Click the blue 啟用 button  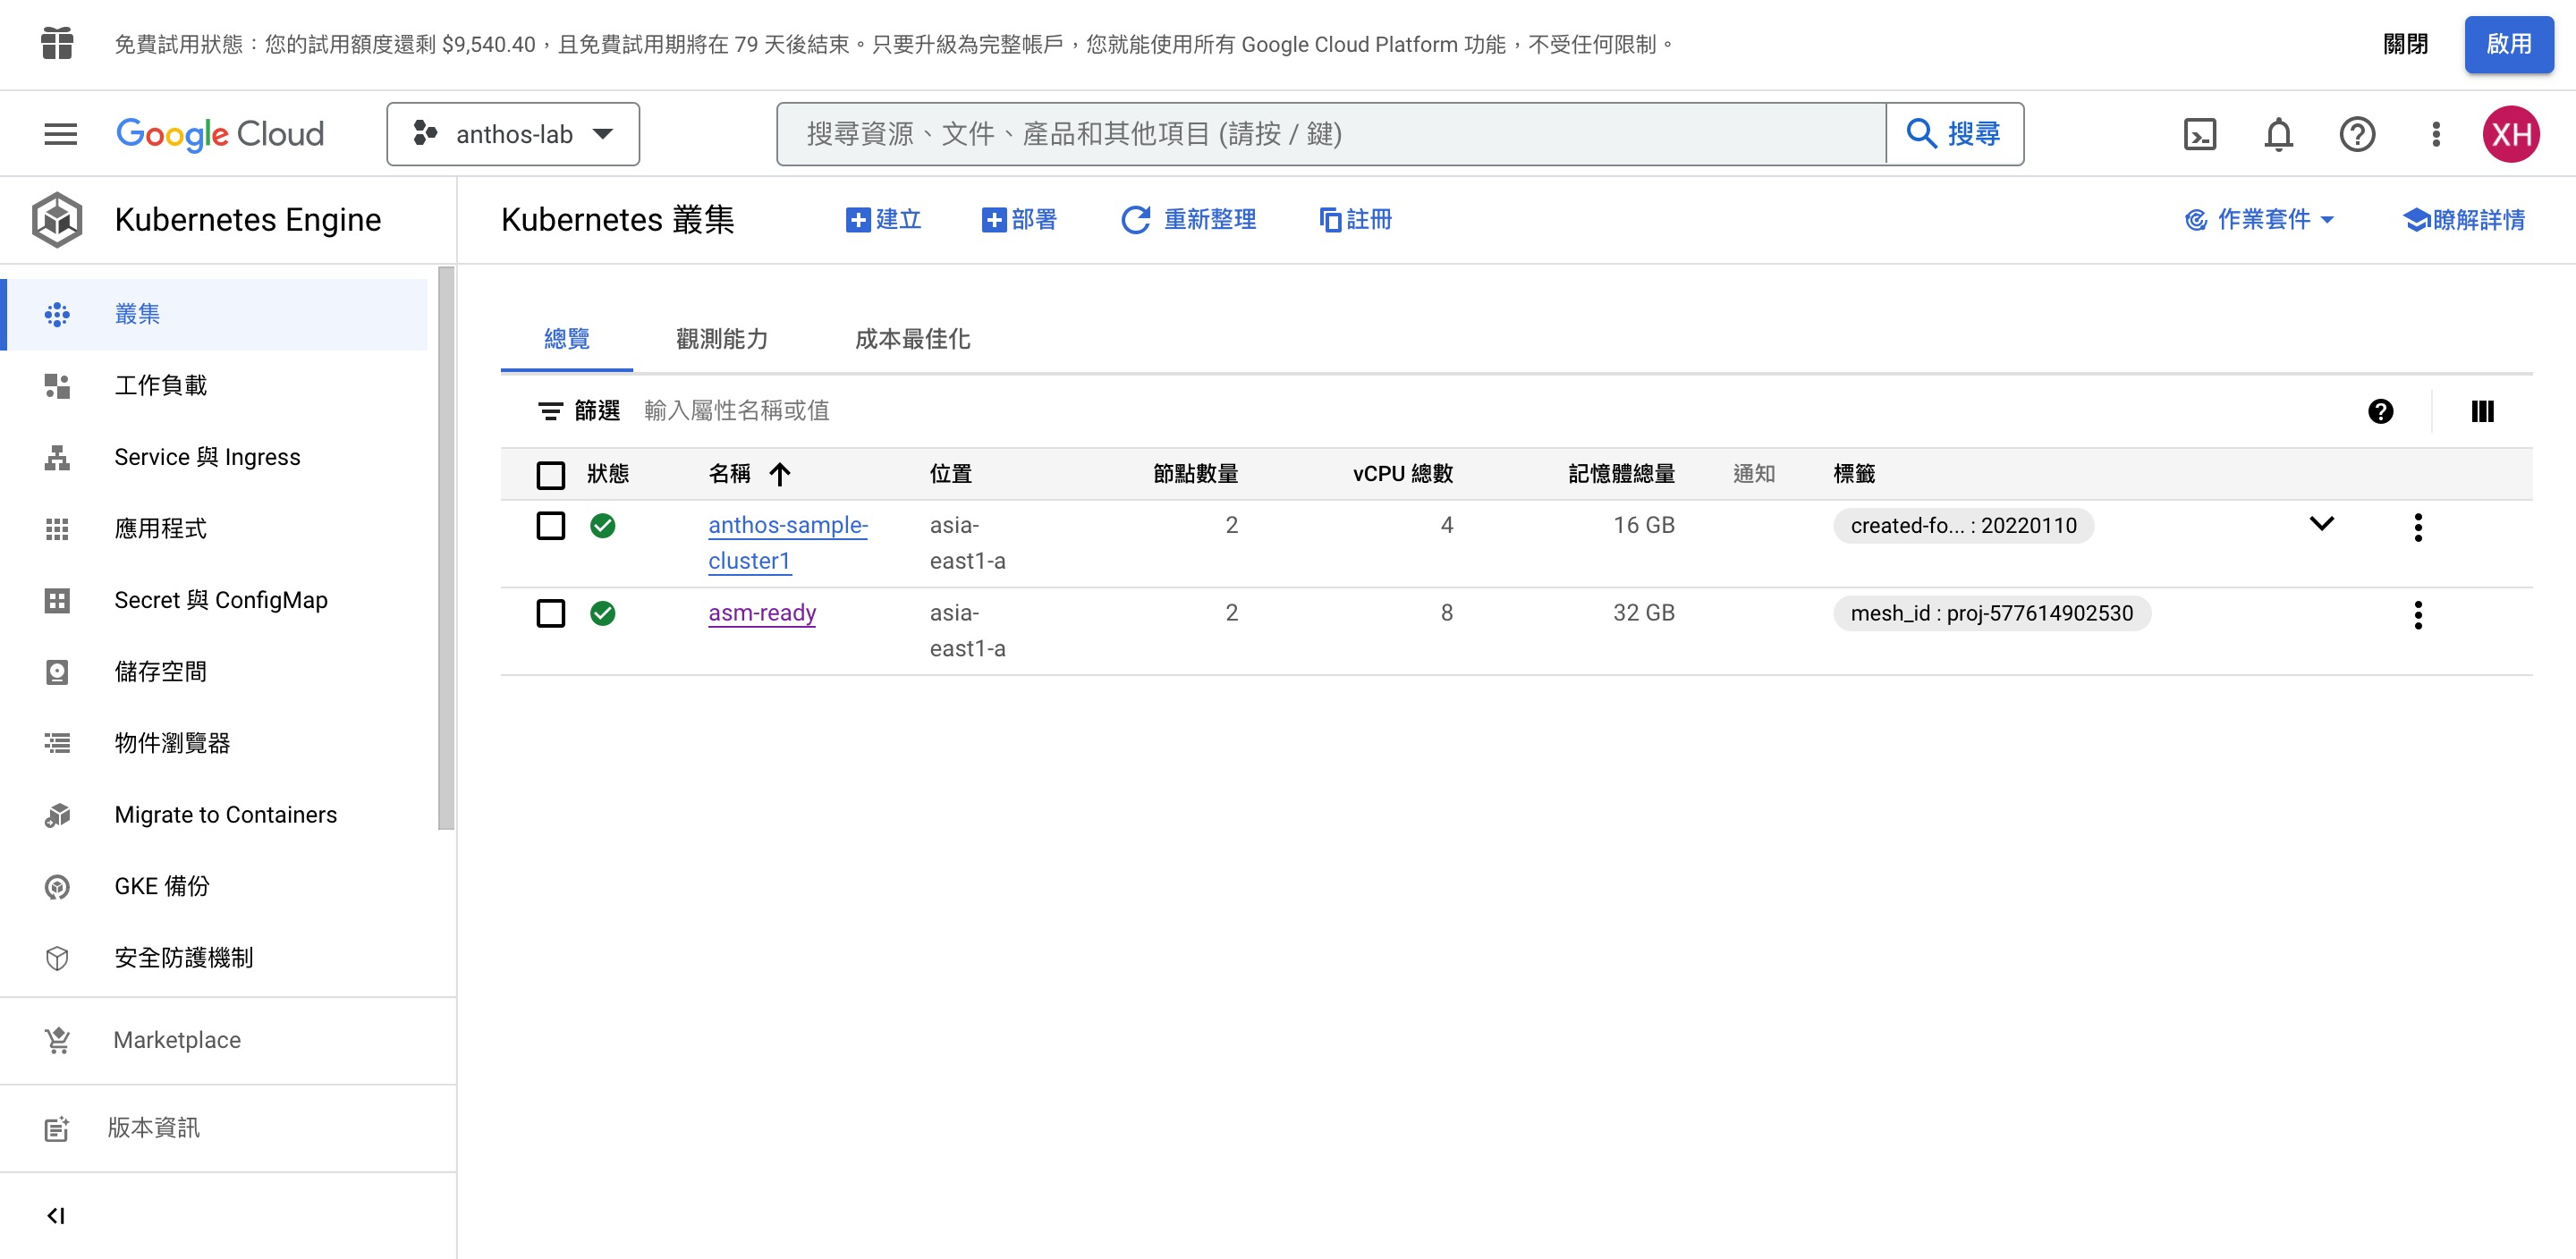click(2507, 44)
